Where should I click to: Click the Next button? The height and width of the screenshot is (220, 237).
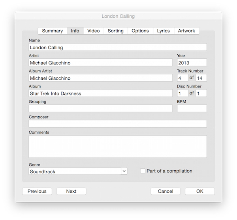[71, 191]
